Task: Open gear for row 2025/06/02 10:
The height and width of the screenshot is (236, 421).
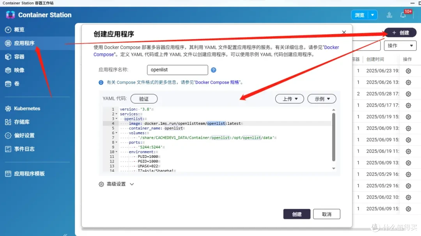Action: [x=409, y=198]
